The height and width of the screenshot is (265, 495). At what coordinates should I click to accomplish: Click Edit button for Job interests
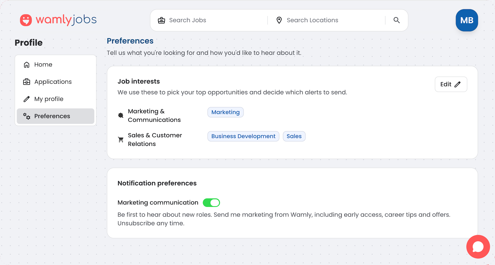point(451,84)
